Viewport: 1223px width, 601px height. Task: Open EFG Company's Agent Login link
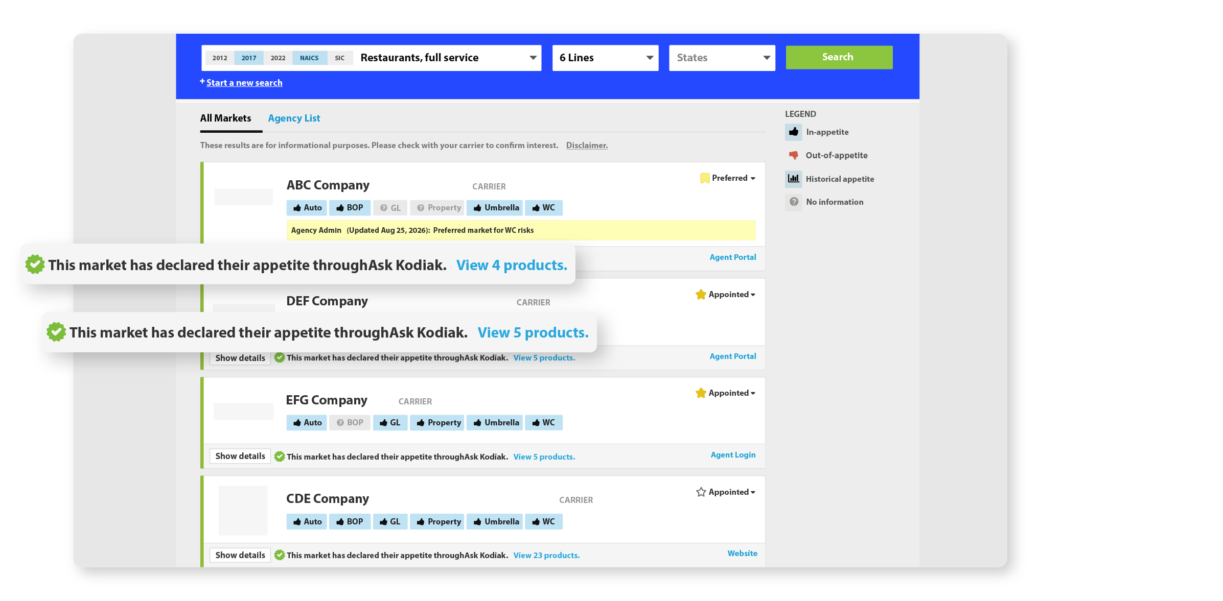coord(733,455)
